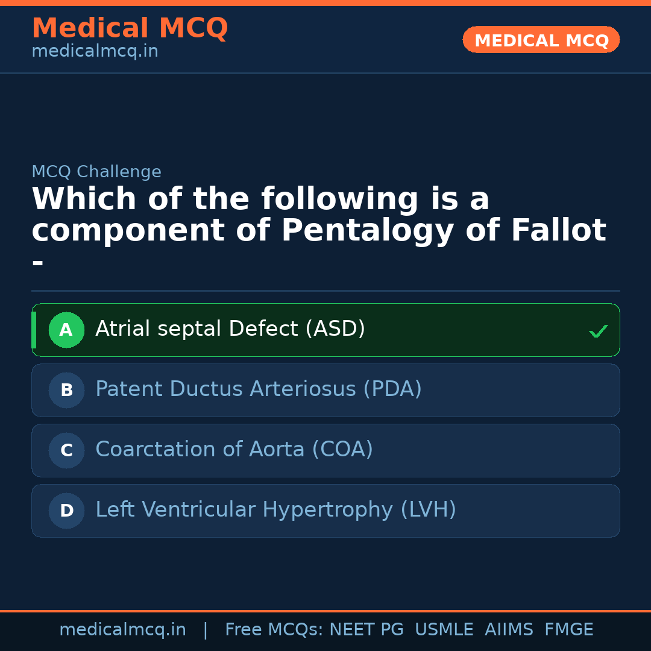Open medicalmcq.in link in footer
This screenshot has height=651, width=651.
[x=122, y=630]
